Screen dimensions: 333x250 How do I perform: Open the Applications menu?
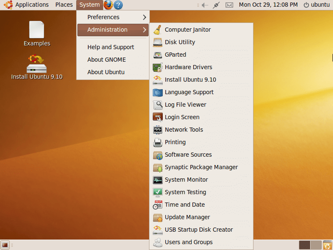[32, 5]
